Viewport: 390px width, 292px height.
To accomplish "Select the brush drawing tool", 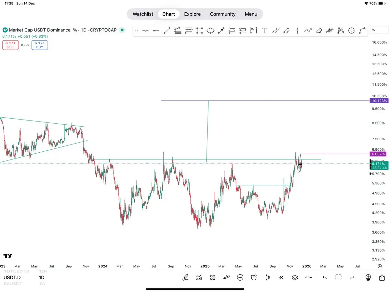I will click(276, 31).
